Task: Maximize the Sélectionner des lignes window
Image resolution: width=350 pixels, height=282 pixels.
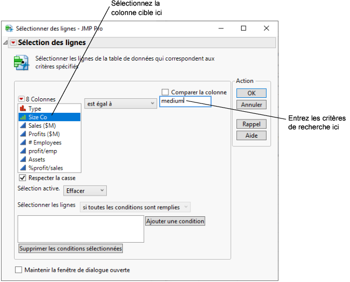Action: 244,28
